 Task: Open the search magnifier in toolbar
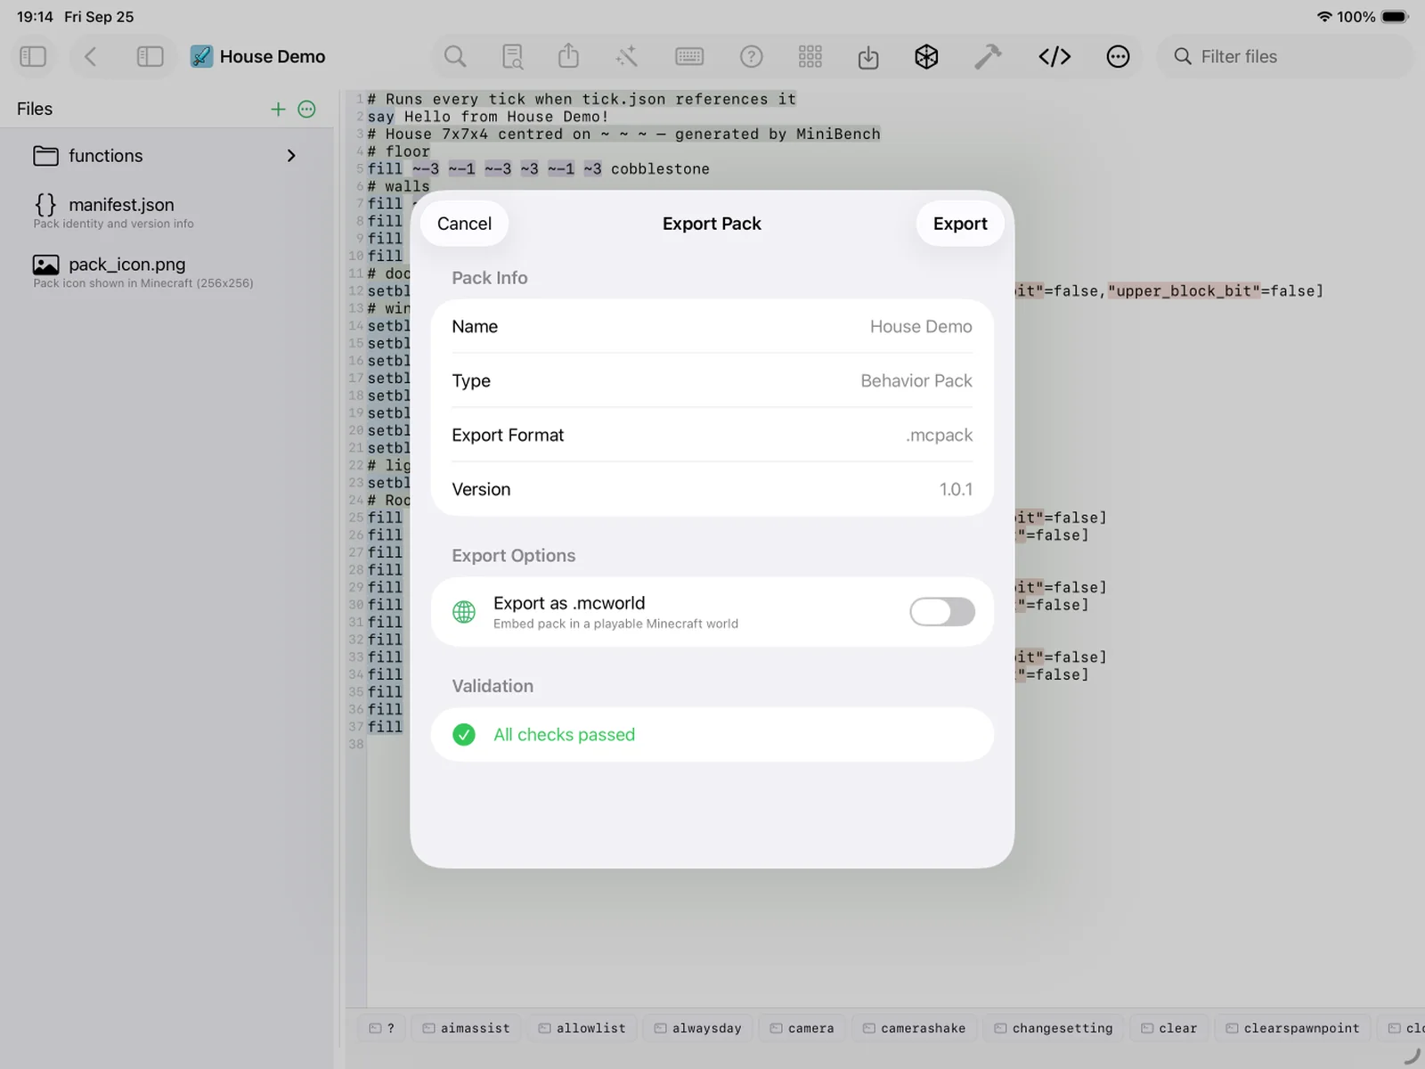tap(455, 57)
